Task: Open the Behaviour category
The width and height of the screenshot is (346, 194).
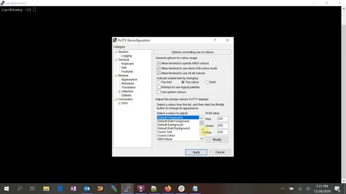Action: pos(128,84)
